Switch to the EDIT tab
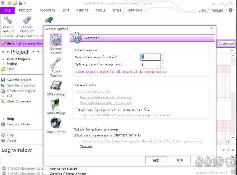 (x=66, y=10)
